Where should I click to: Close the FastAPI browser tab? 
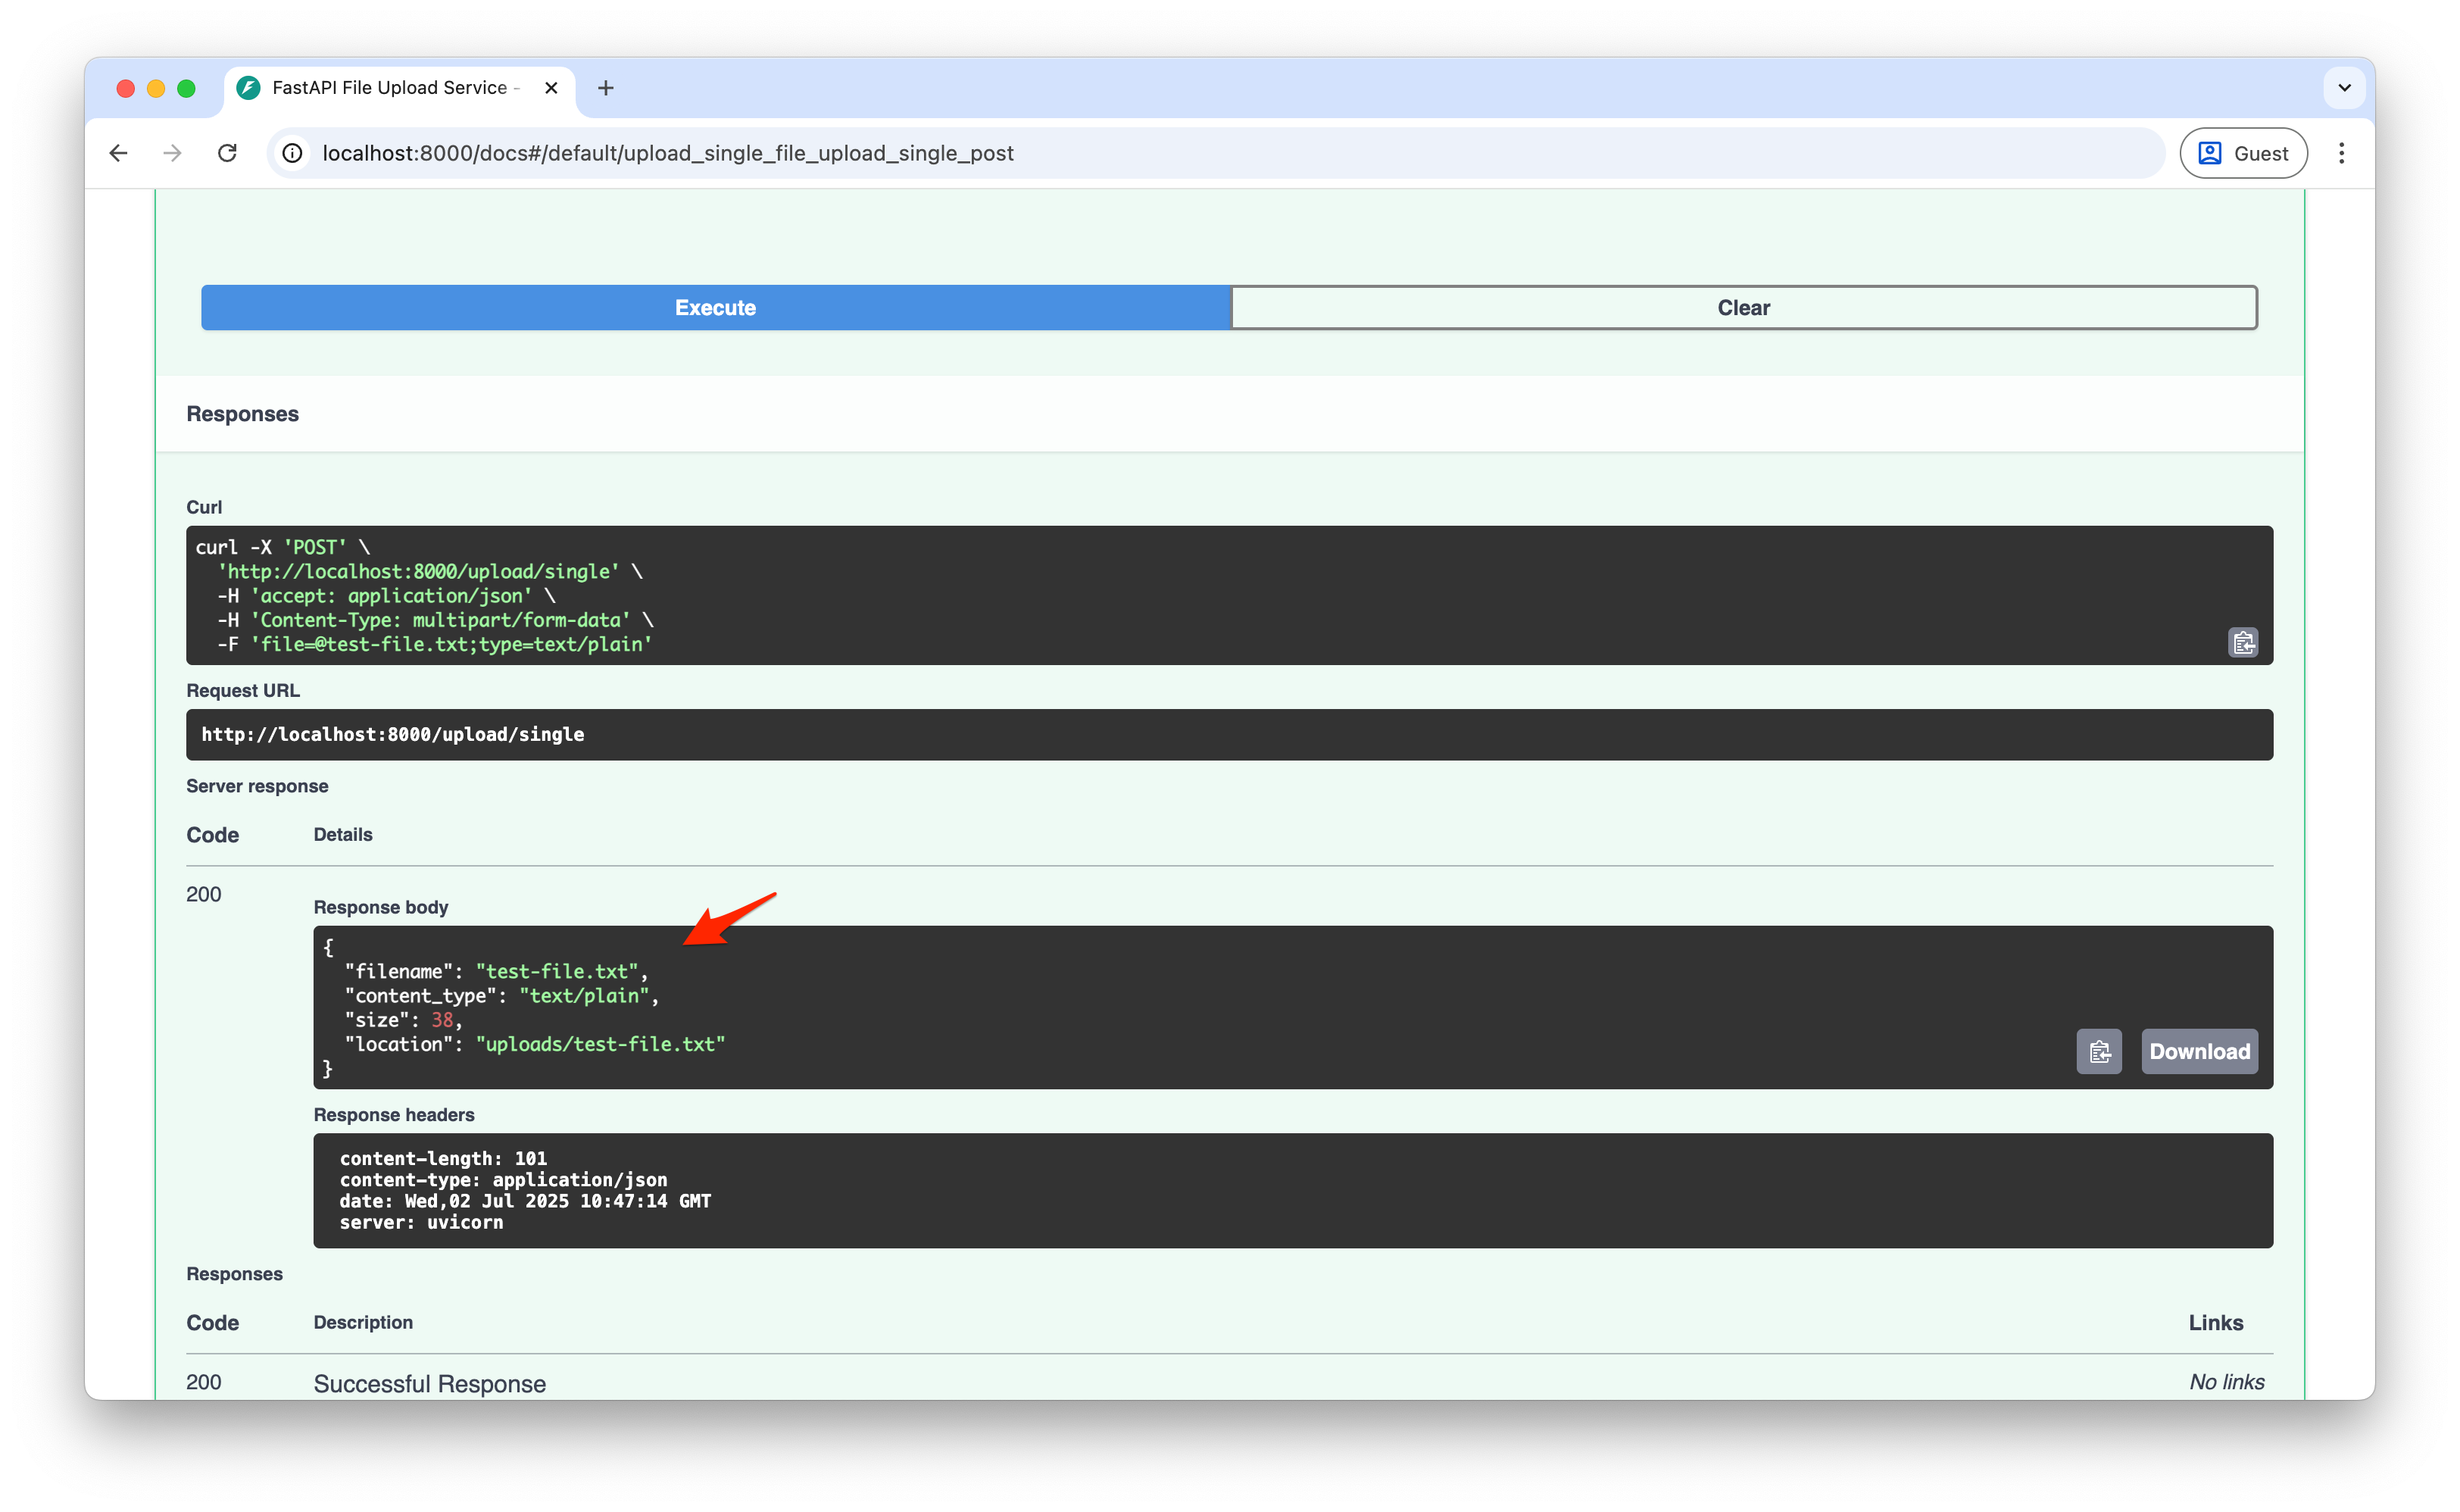click(551, 87)
